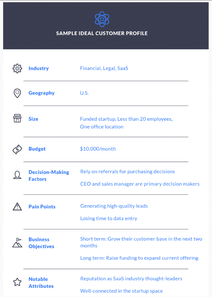Click the dollar bill Budget icon
Screen dimensions: 212x297
pyautogui.click(x=17, y=149)
